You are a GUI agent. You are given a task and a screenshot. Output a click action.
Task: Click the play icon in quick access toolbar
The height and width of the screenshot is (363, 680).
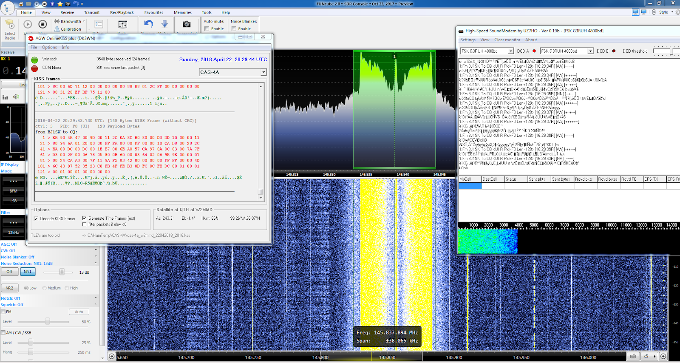[37, 4]
